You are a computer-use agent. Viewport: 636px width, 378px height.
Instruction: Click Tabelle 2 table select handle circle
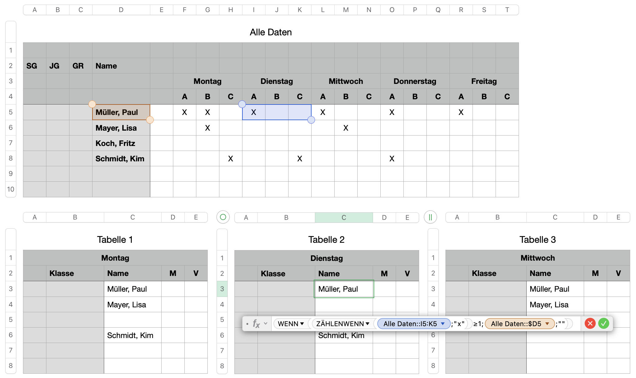pyautogui.click(x=223, y=217)
